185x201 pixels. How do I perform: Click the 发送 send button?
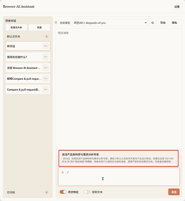click(x=174, y=192)
